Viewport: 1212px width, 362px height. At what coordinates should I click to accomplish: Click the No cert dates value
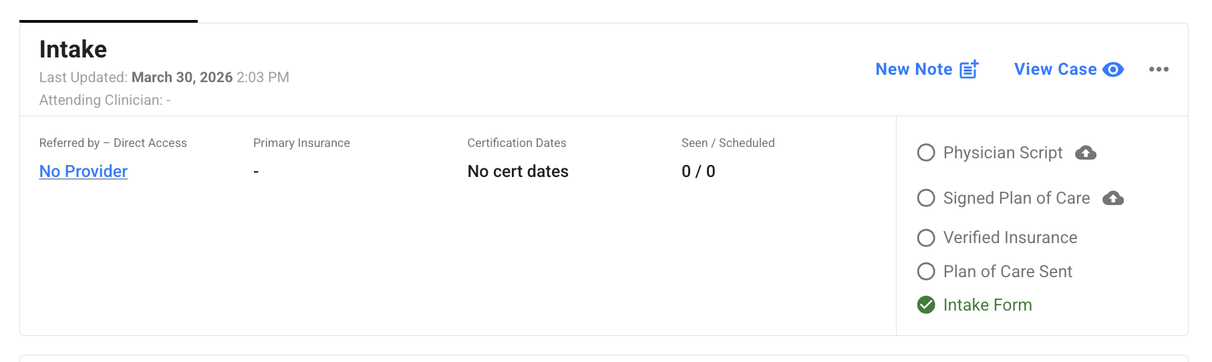coord(518,172)
